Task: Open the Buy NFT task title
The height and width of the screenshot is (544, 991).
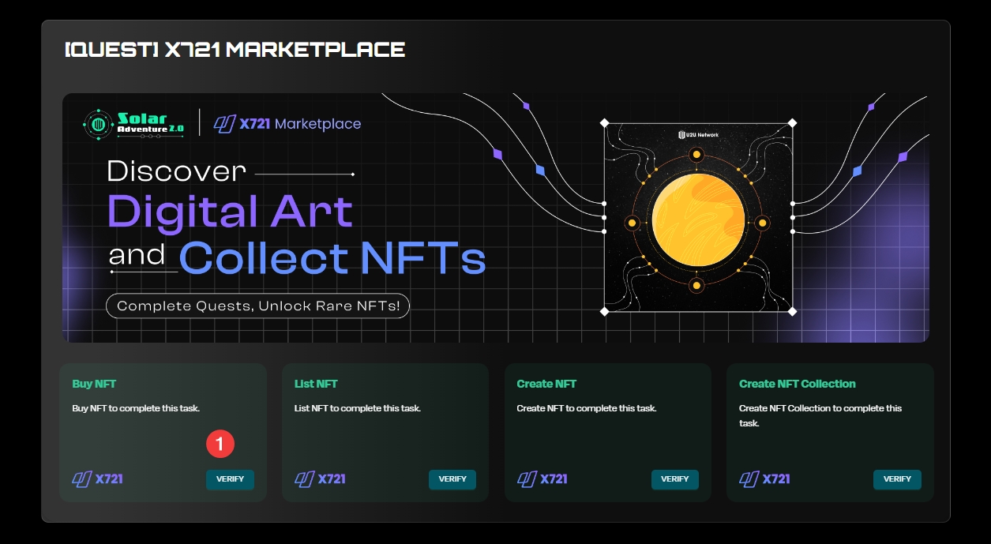Action: [94, 384]
